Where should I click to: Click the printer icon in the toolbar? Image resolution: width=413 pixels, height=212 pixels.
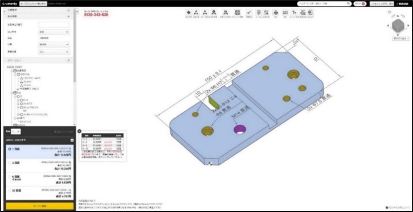coord(275,12)
